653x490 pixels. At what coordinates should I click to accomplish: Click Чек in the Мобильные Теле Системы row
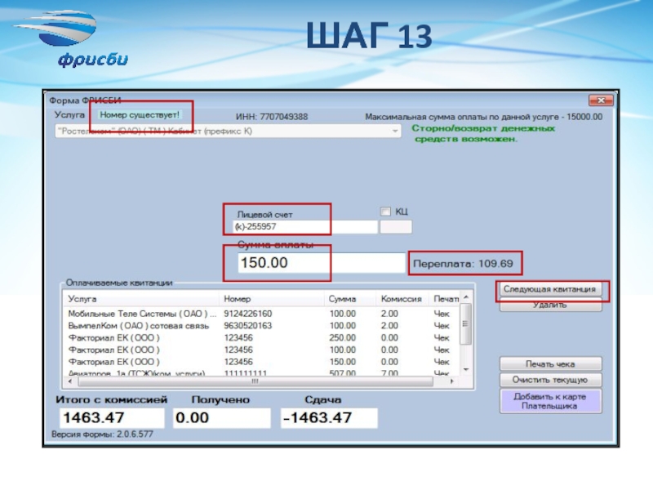(x=442, y=314)
